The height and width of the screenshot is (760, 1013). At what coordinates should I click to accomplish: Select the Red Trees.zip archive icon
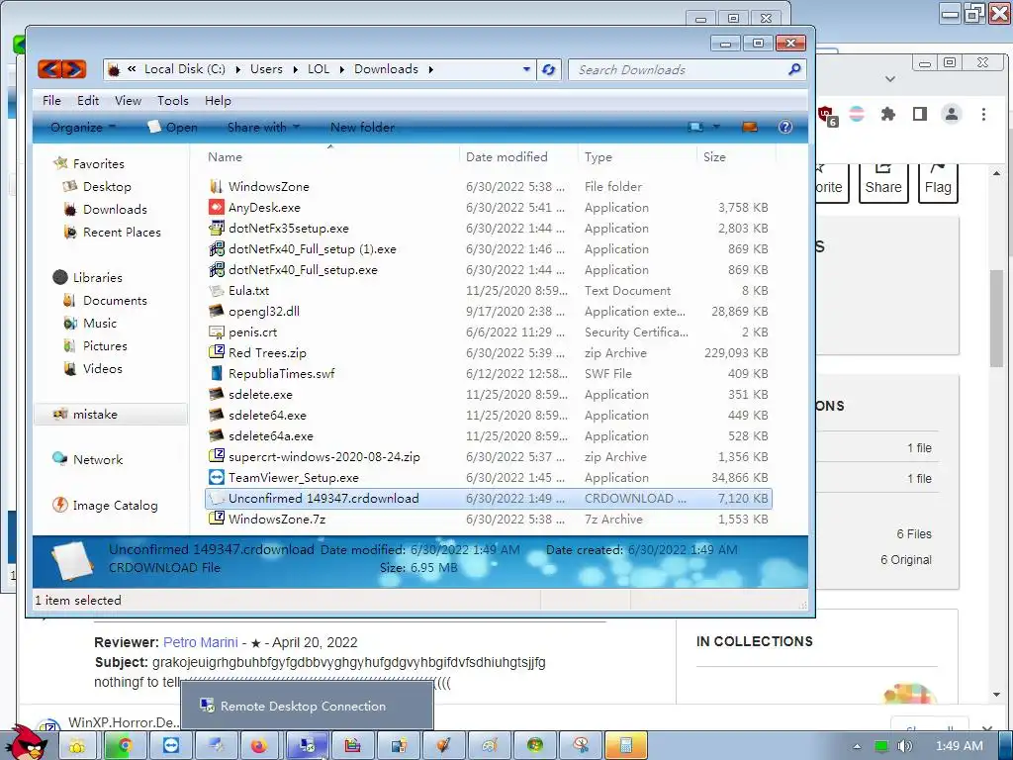(217, 353)
